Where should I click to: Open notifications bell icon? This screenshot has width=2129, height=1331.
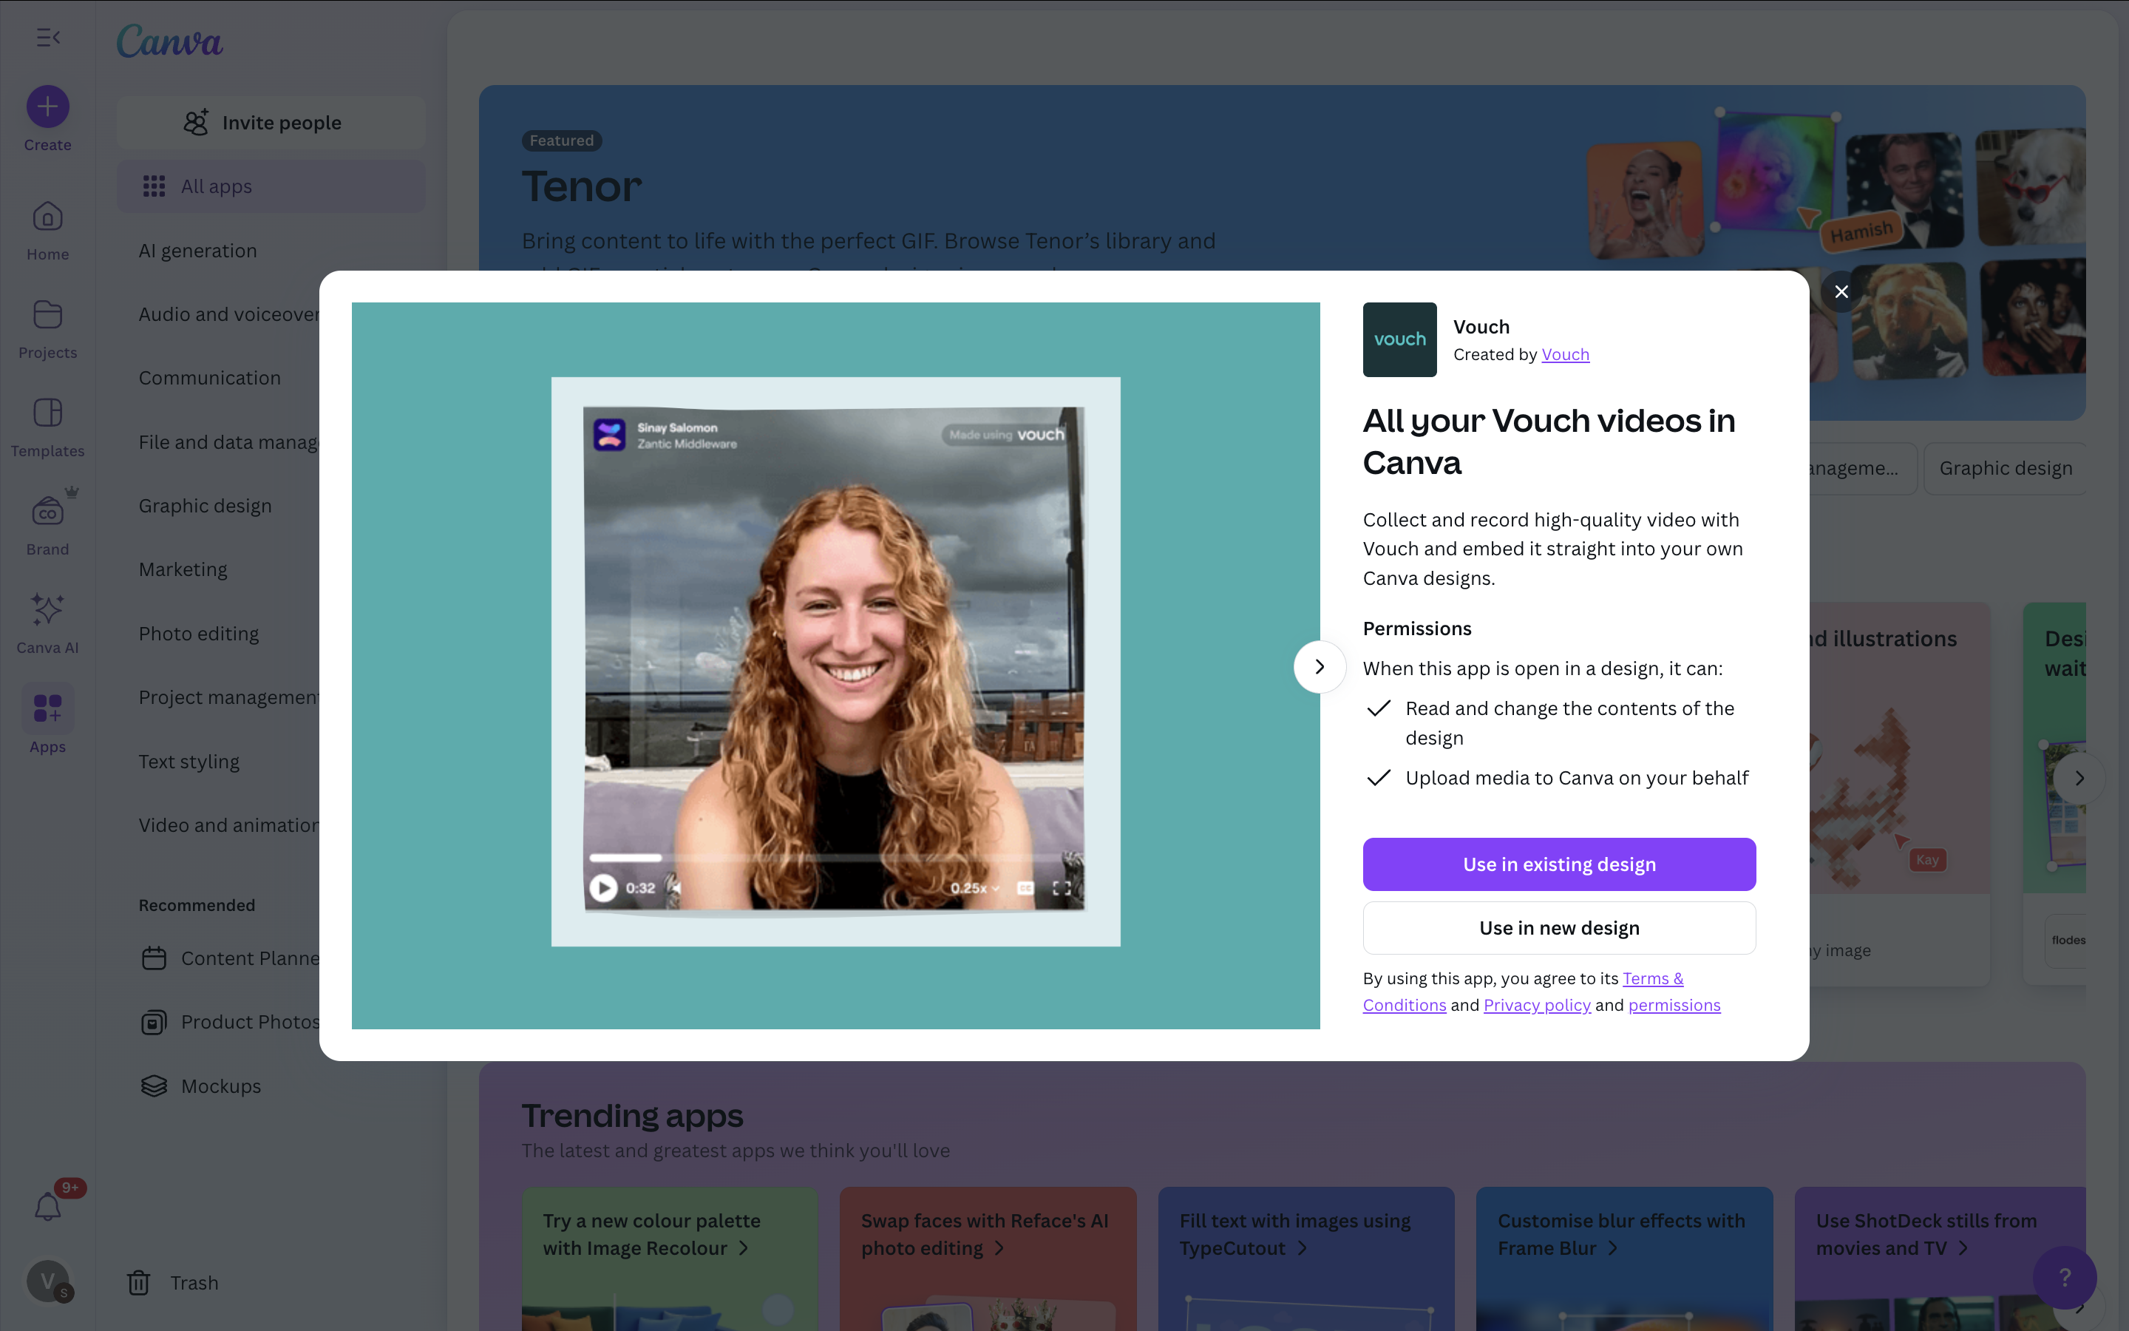click(x=47, y=1207)
